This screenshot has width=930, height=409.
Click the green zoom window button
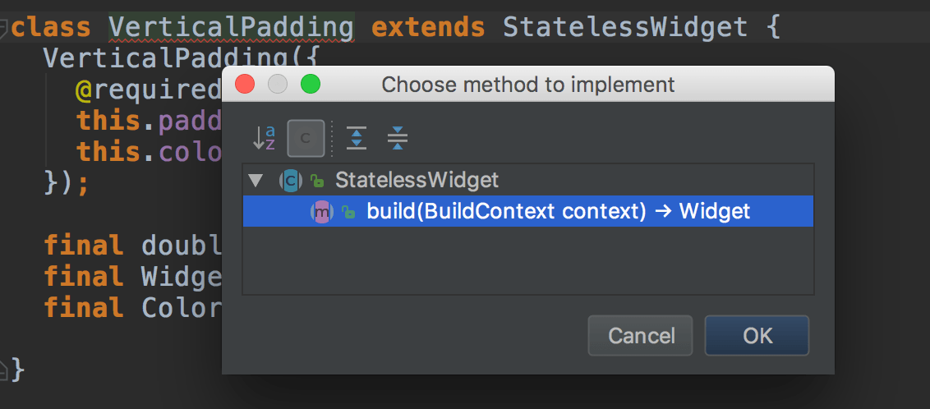[x=311, y=84]
